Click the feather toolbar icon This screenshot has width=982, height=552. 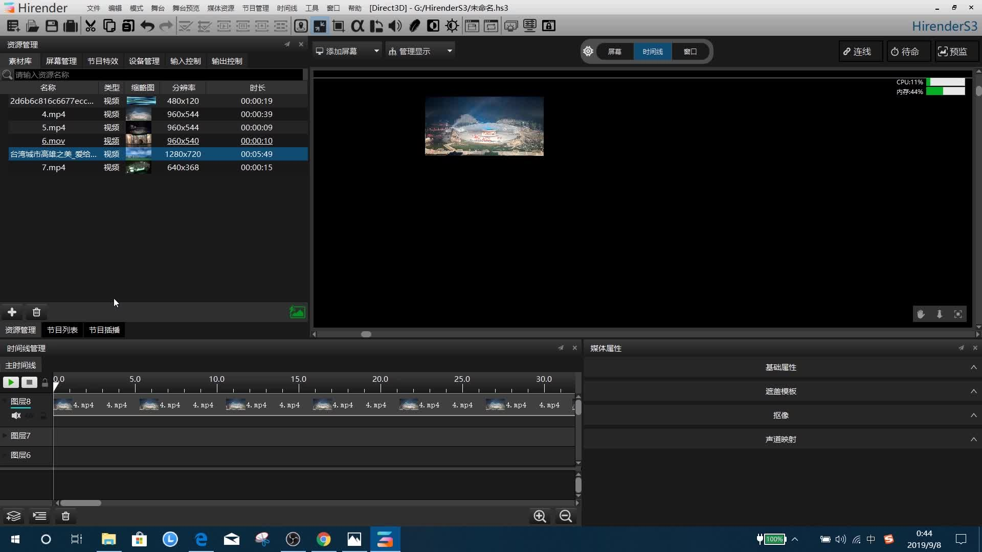(x=414, y=26)
